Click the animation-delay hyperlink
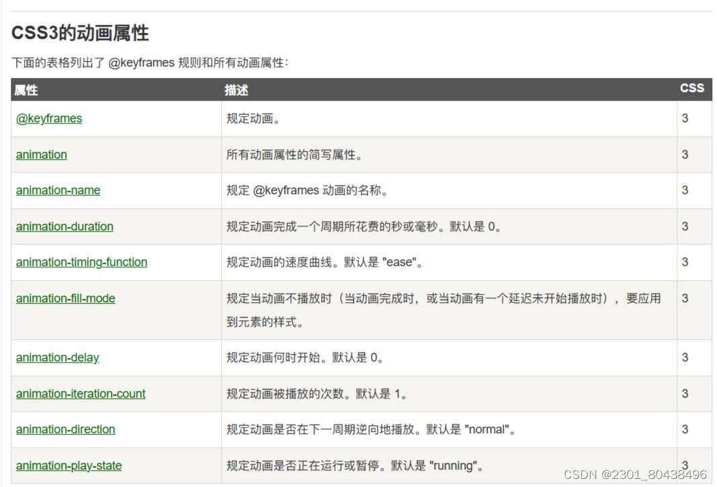This screenshot has width=717, height=487. (57, 357)
